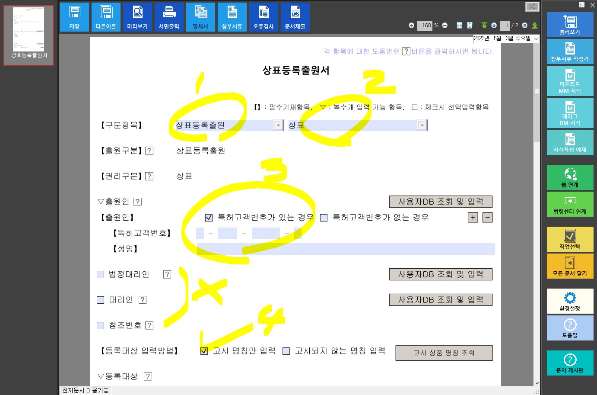Screen dimensions: 597x395
Task: Open the 상표 type dropdown arrow
Action: coord(422,125)
